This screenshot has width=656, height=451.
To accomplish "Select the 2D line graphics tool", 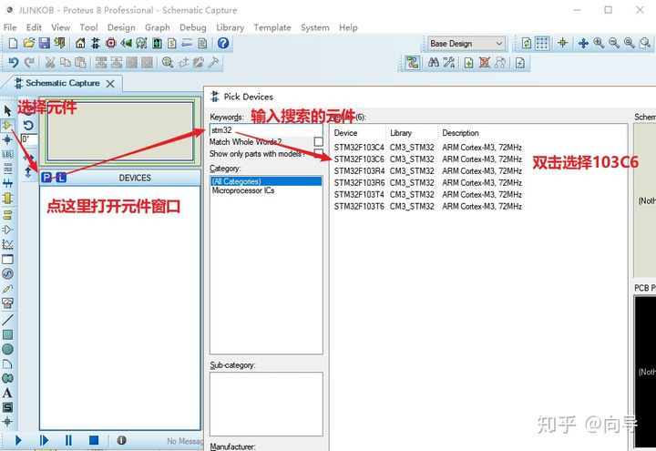I will (7, 320).
